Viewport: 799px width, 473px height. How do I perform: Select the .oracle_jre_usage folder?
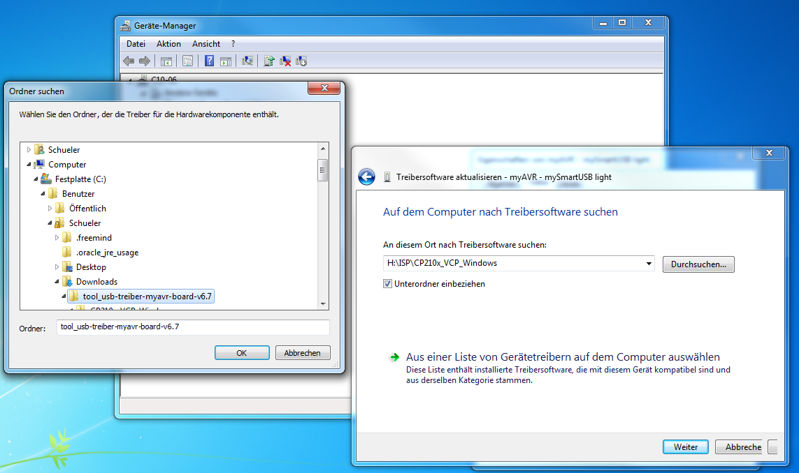[x=107, y=253]
